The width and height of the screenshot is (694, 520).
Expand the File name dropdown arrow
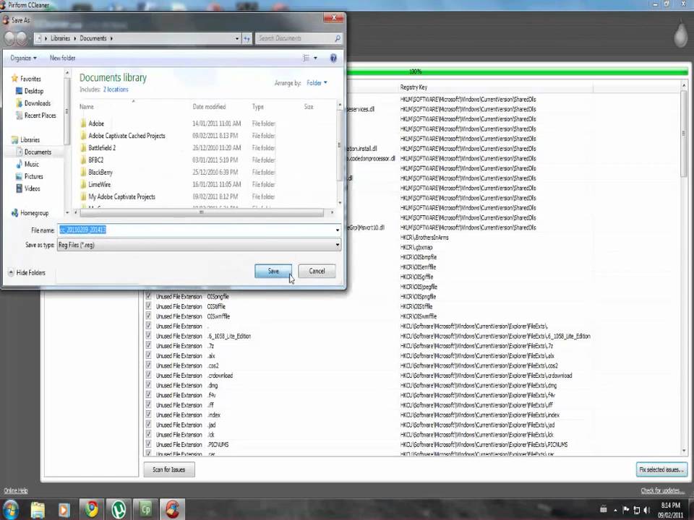tap(338, 230)
